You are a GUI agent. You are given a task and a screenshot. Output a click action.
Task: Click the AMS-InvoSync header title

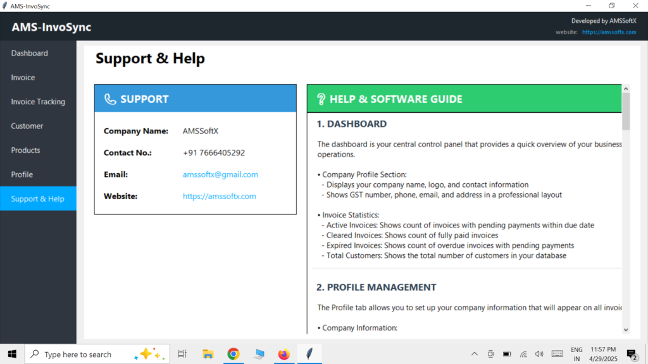click(x=51, y=27)
